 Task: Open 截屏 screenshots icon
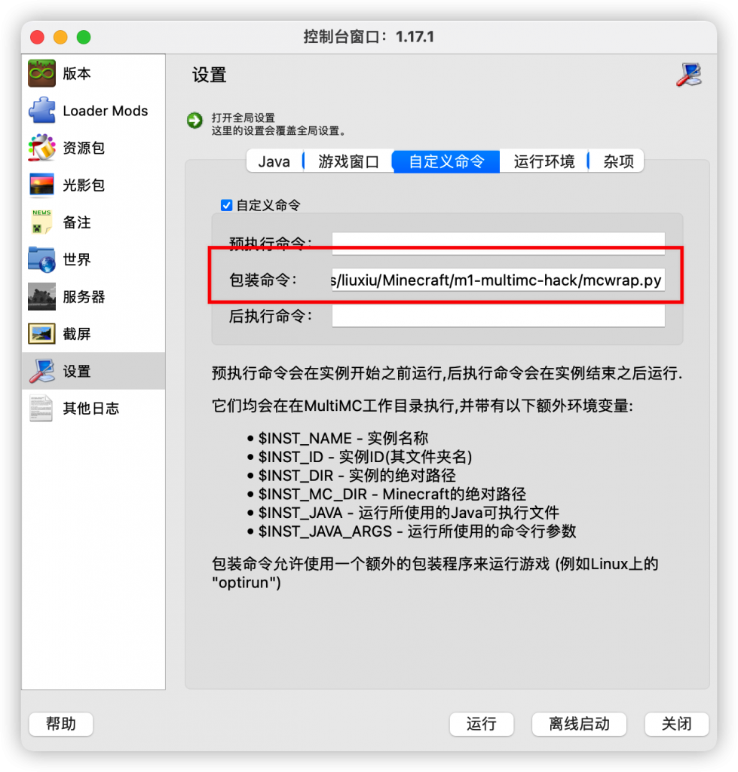coord(42,334)
